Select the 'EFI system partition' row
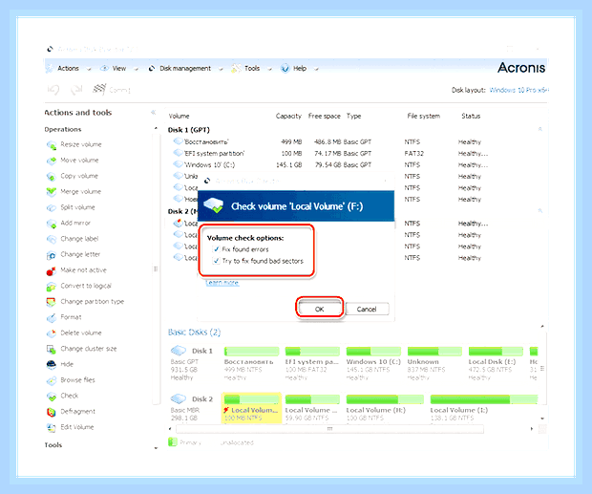 point(328,153)
